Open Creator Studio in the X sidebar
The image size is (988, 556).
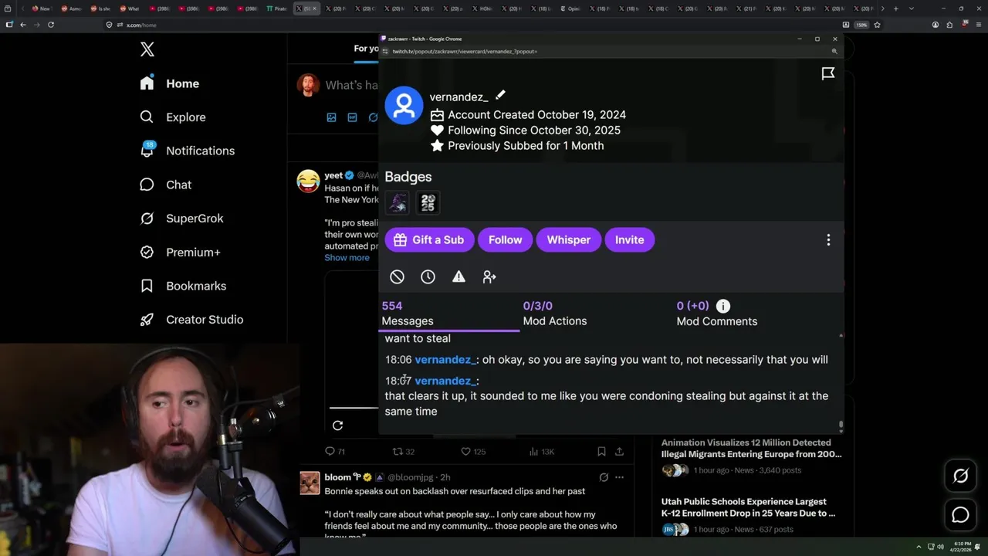pos(191,320)
